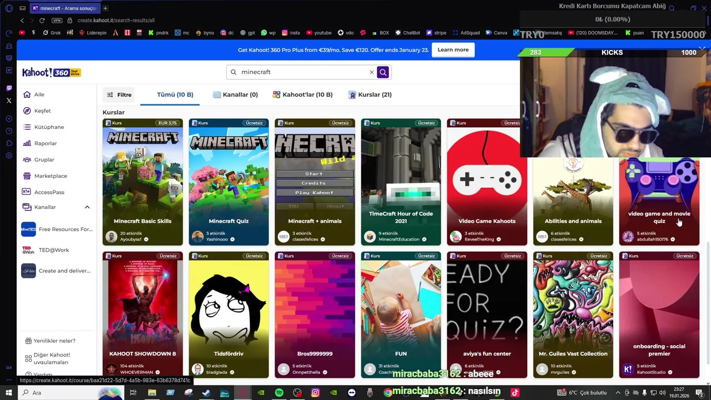The image size is (711, 400).
Task: Collapse the Kanallar section
Action: (x=87, y=207)
